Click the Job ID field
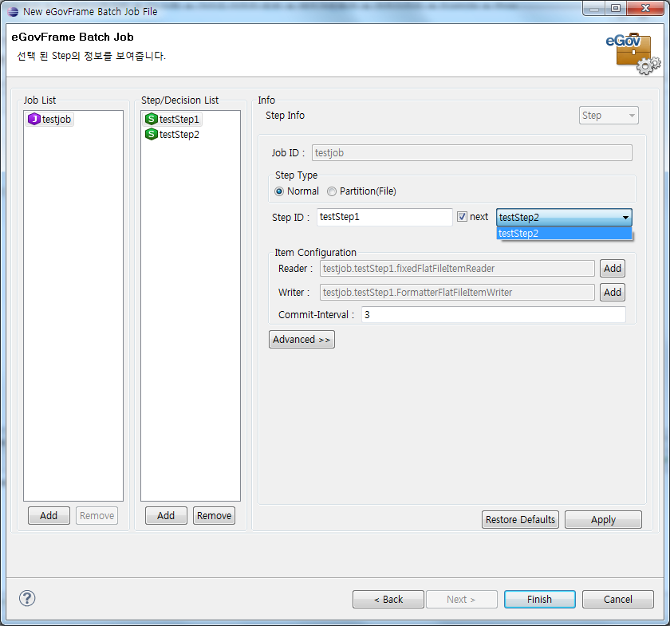670x626 pixels. click(x=471, y=153)
